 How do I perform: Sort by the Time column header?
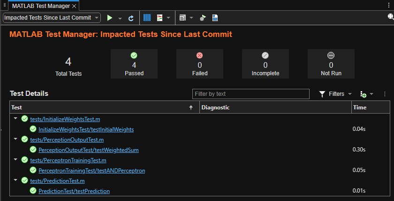coord(370,107)
